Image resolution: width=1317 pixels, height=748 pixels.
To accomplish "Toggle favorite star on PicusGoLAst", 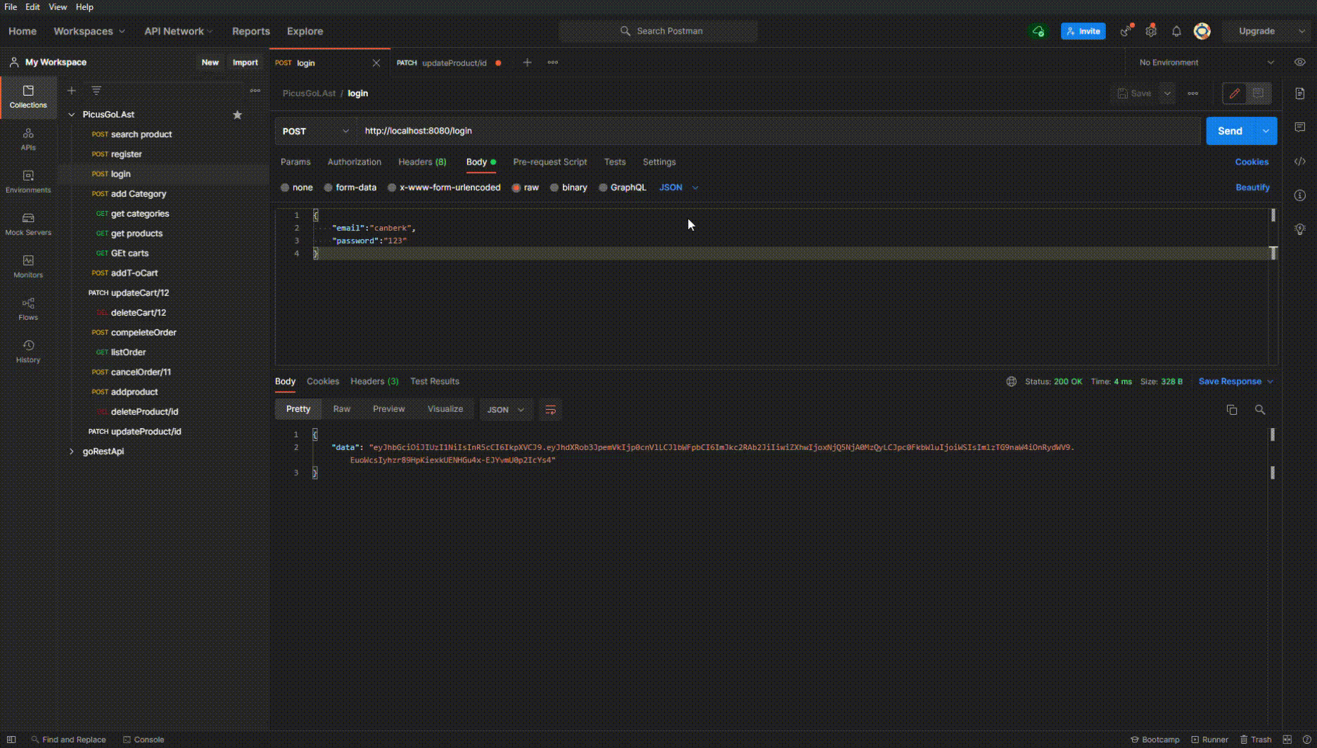I will [x=237, y=115].
